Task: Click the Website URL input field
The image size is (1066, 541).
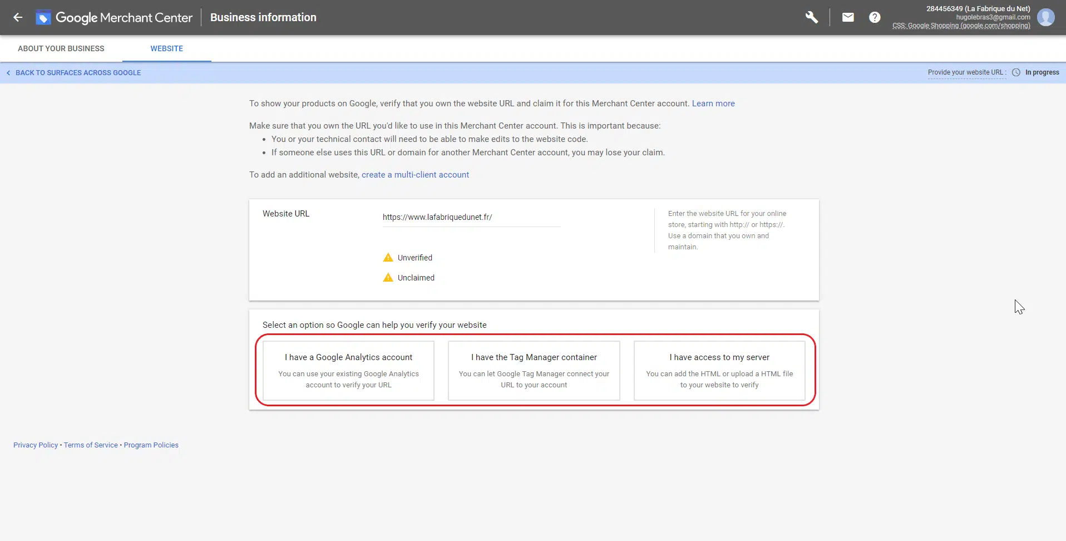Action: 471,217
